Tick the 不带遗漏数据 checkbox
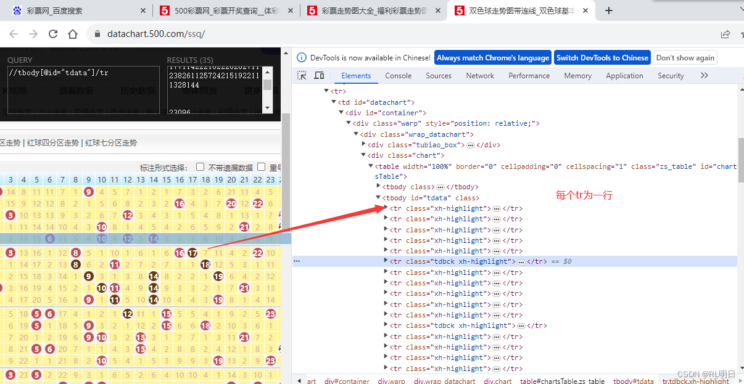The height and width of the screenshot is (384, 744). point(200,167)
